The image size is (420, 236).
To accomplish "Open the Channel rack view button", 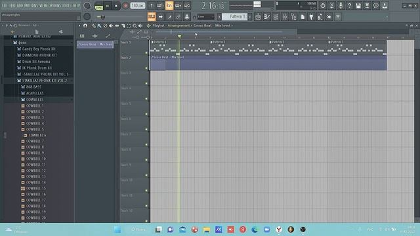I will point(276,17).
